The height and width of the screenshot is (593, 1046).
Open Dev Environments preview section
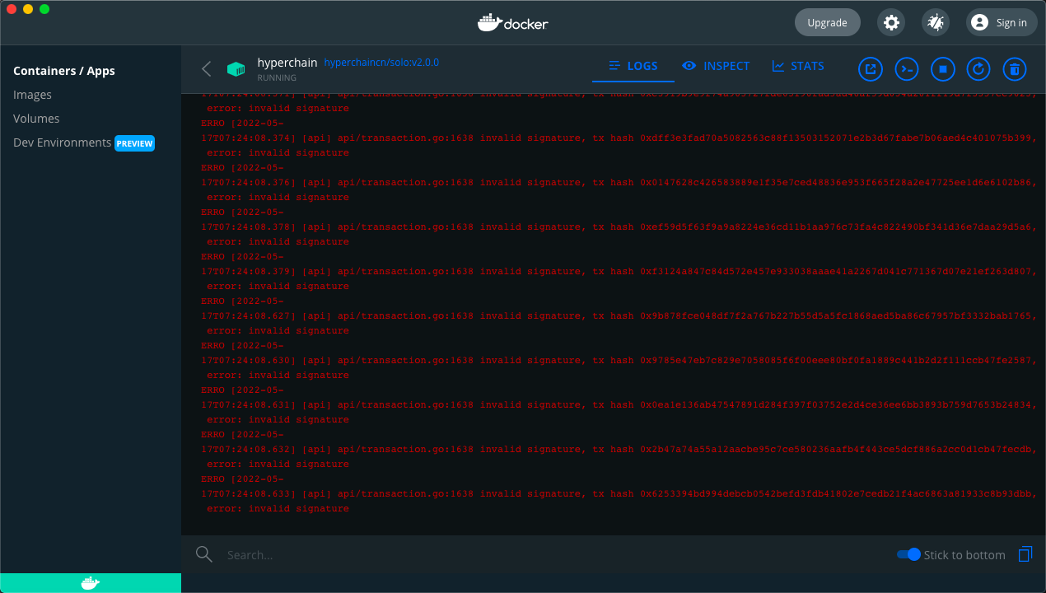coord(62,142)
